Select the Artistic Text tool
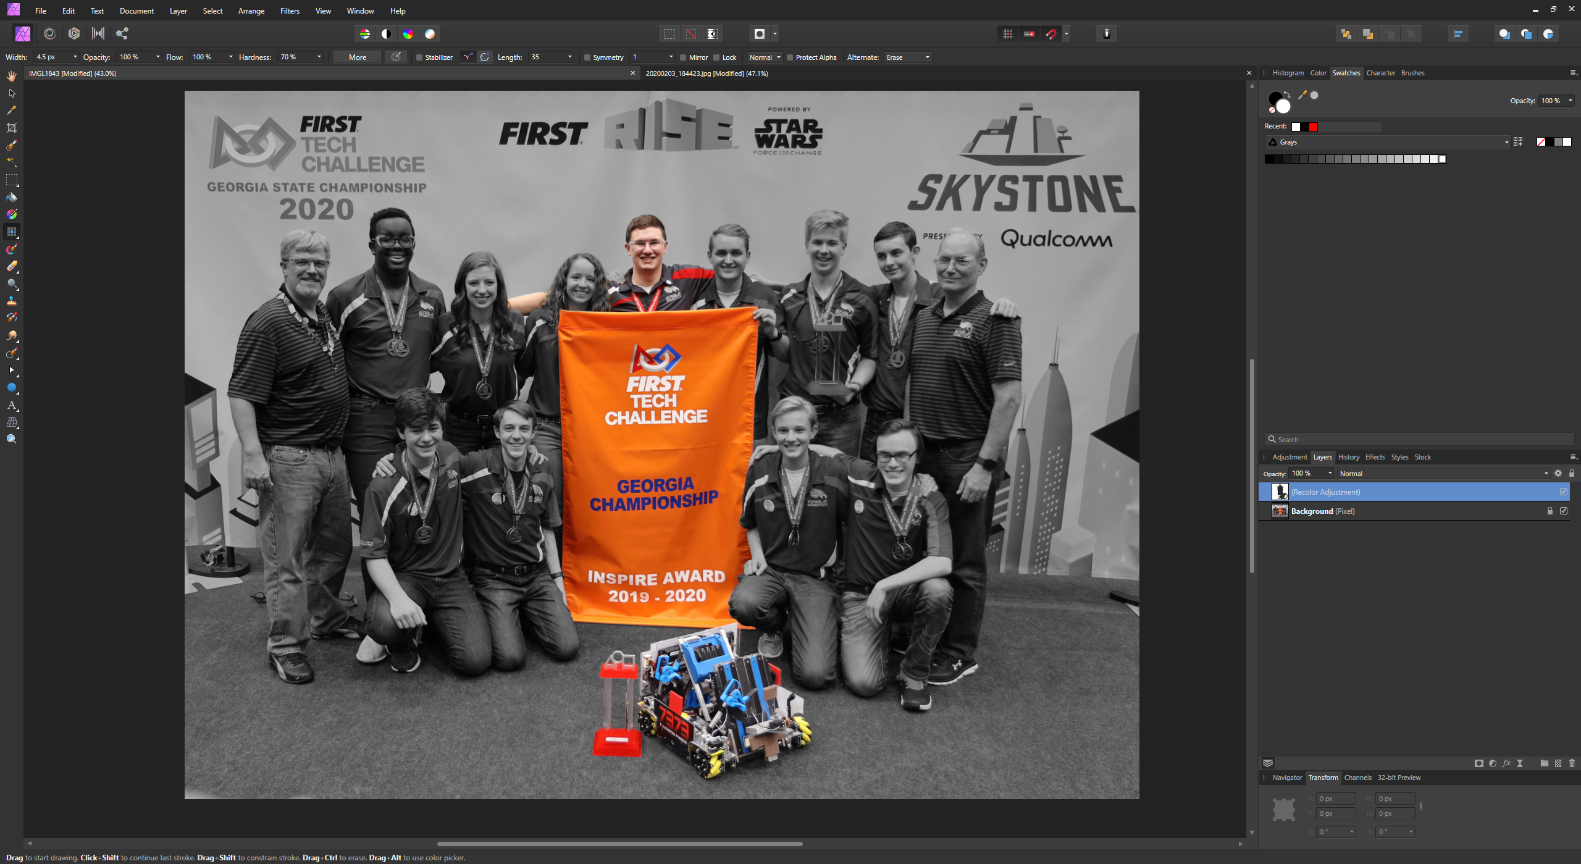1581x864 pixels. click(12, 405)
